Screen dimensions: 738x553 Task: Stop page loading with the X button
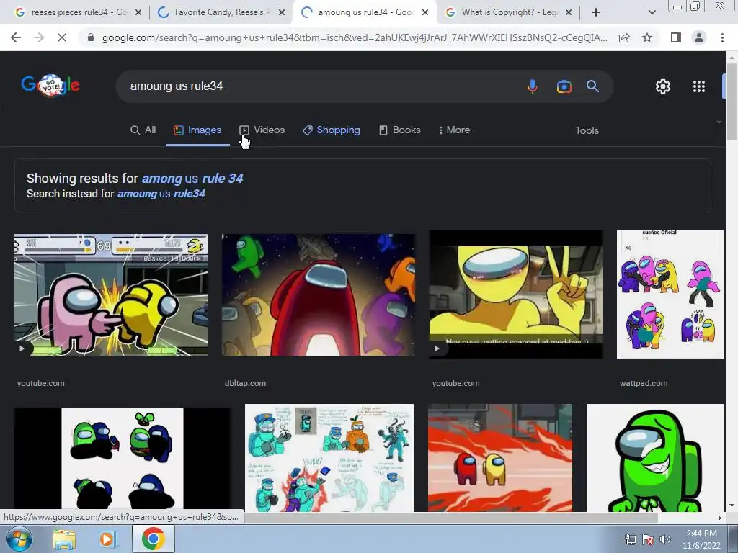62,37
